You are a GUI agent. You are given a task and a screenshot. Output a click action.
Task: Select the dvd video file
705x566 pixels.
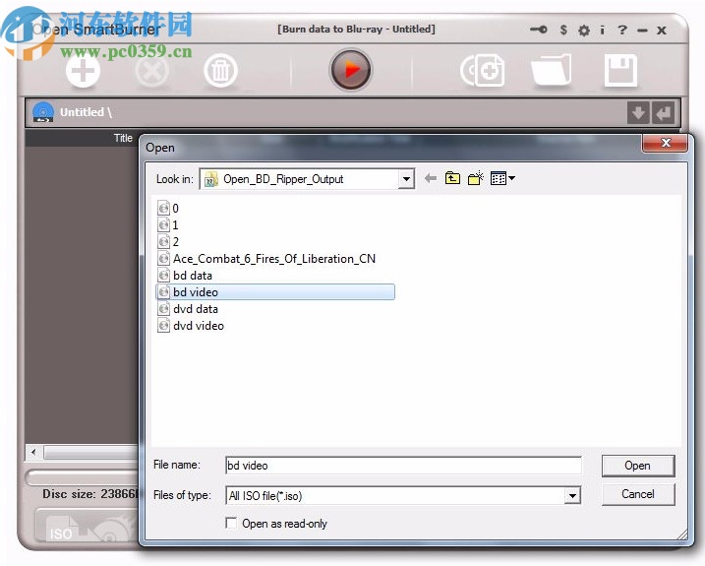click(x=191, y=326)
